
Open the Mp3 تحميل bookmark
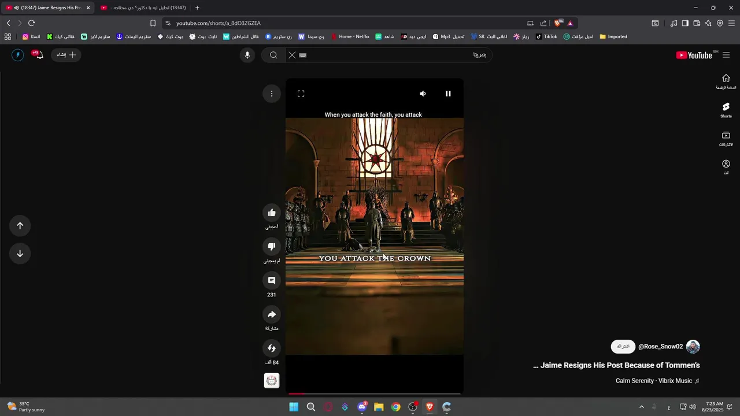[x=448, y=36]
